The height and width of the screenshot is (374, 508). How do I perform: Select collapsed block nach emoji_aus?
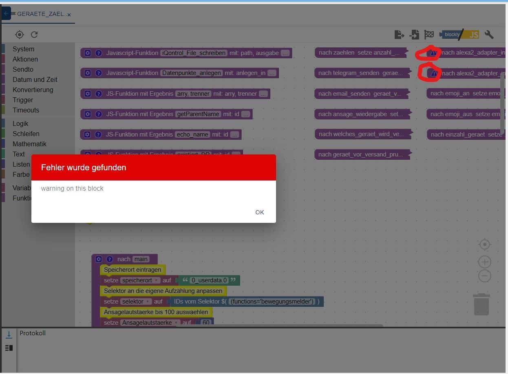466,114
